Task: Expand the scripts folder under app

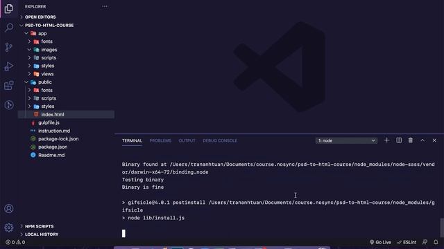Action: (x=49, y=57)
